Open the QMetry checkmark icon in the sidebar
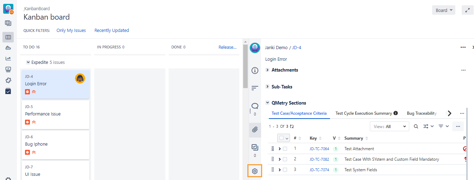 point(8,91)
